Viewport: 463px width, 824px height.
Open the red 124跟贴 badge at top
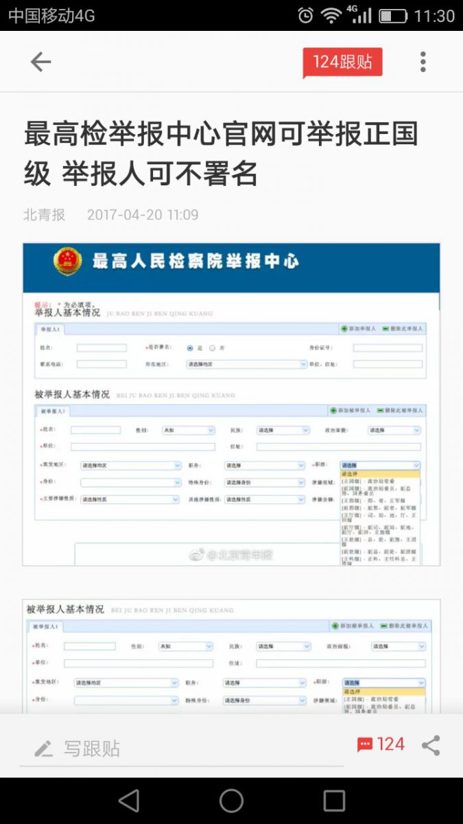[x=342, y=62]
